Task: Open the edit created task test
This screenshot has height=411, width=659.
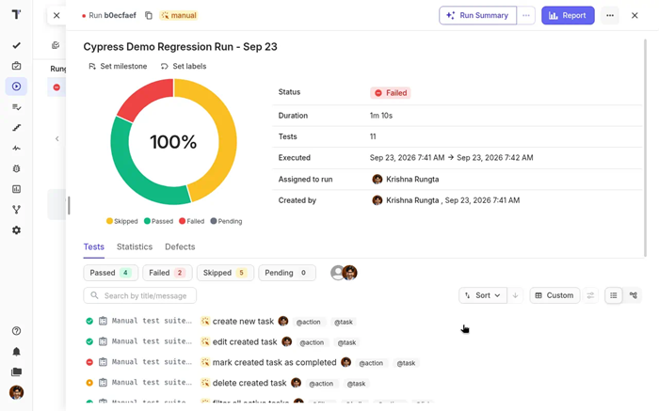Action: (x=245, y=341)
